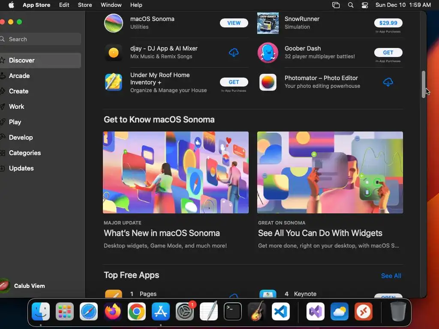This screenshot has height=329, width=439.
Task: Open the djay DJ App icon
Action: [113, 53]
